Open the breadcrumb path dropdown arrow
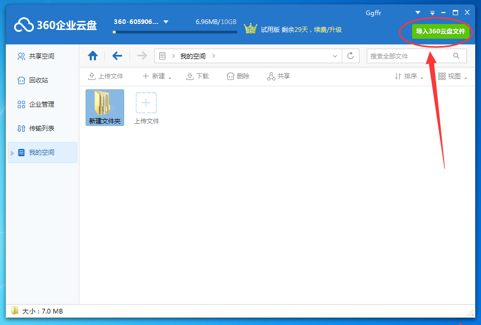The width and height of the screenshot is (481, 325). 334,55
